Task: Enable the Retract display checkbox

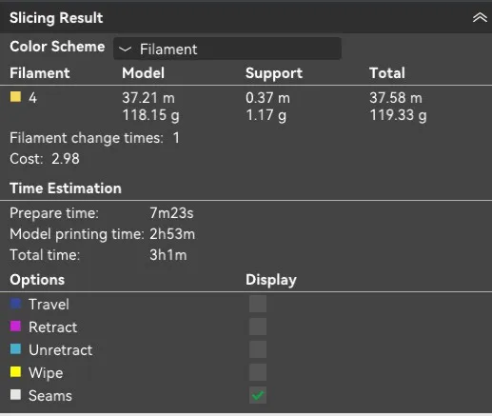Action: tap(258, 327)
